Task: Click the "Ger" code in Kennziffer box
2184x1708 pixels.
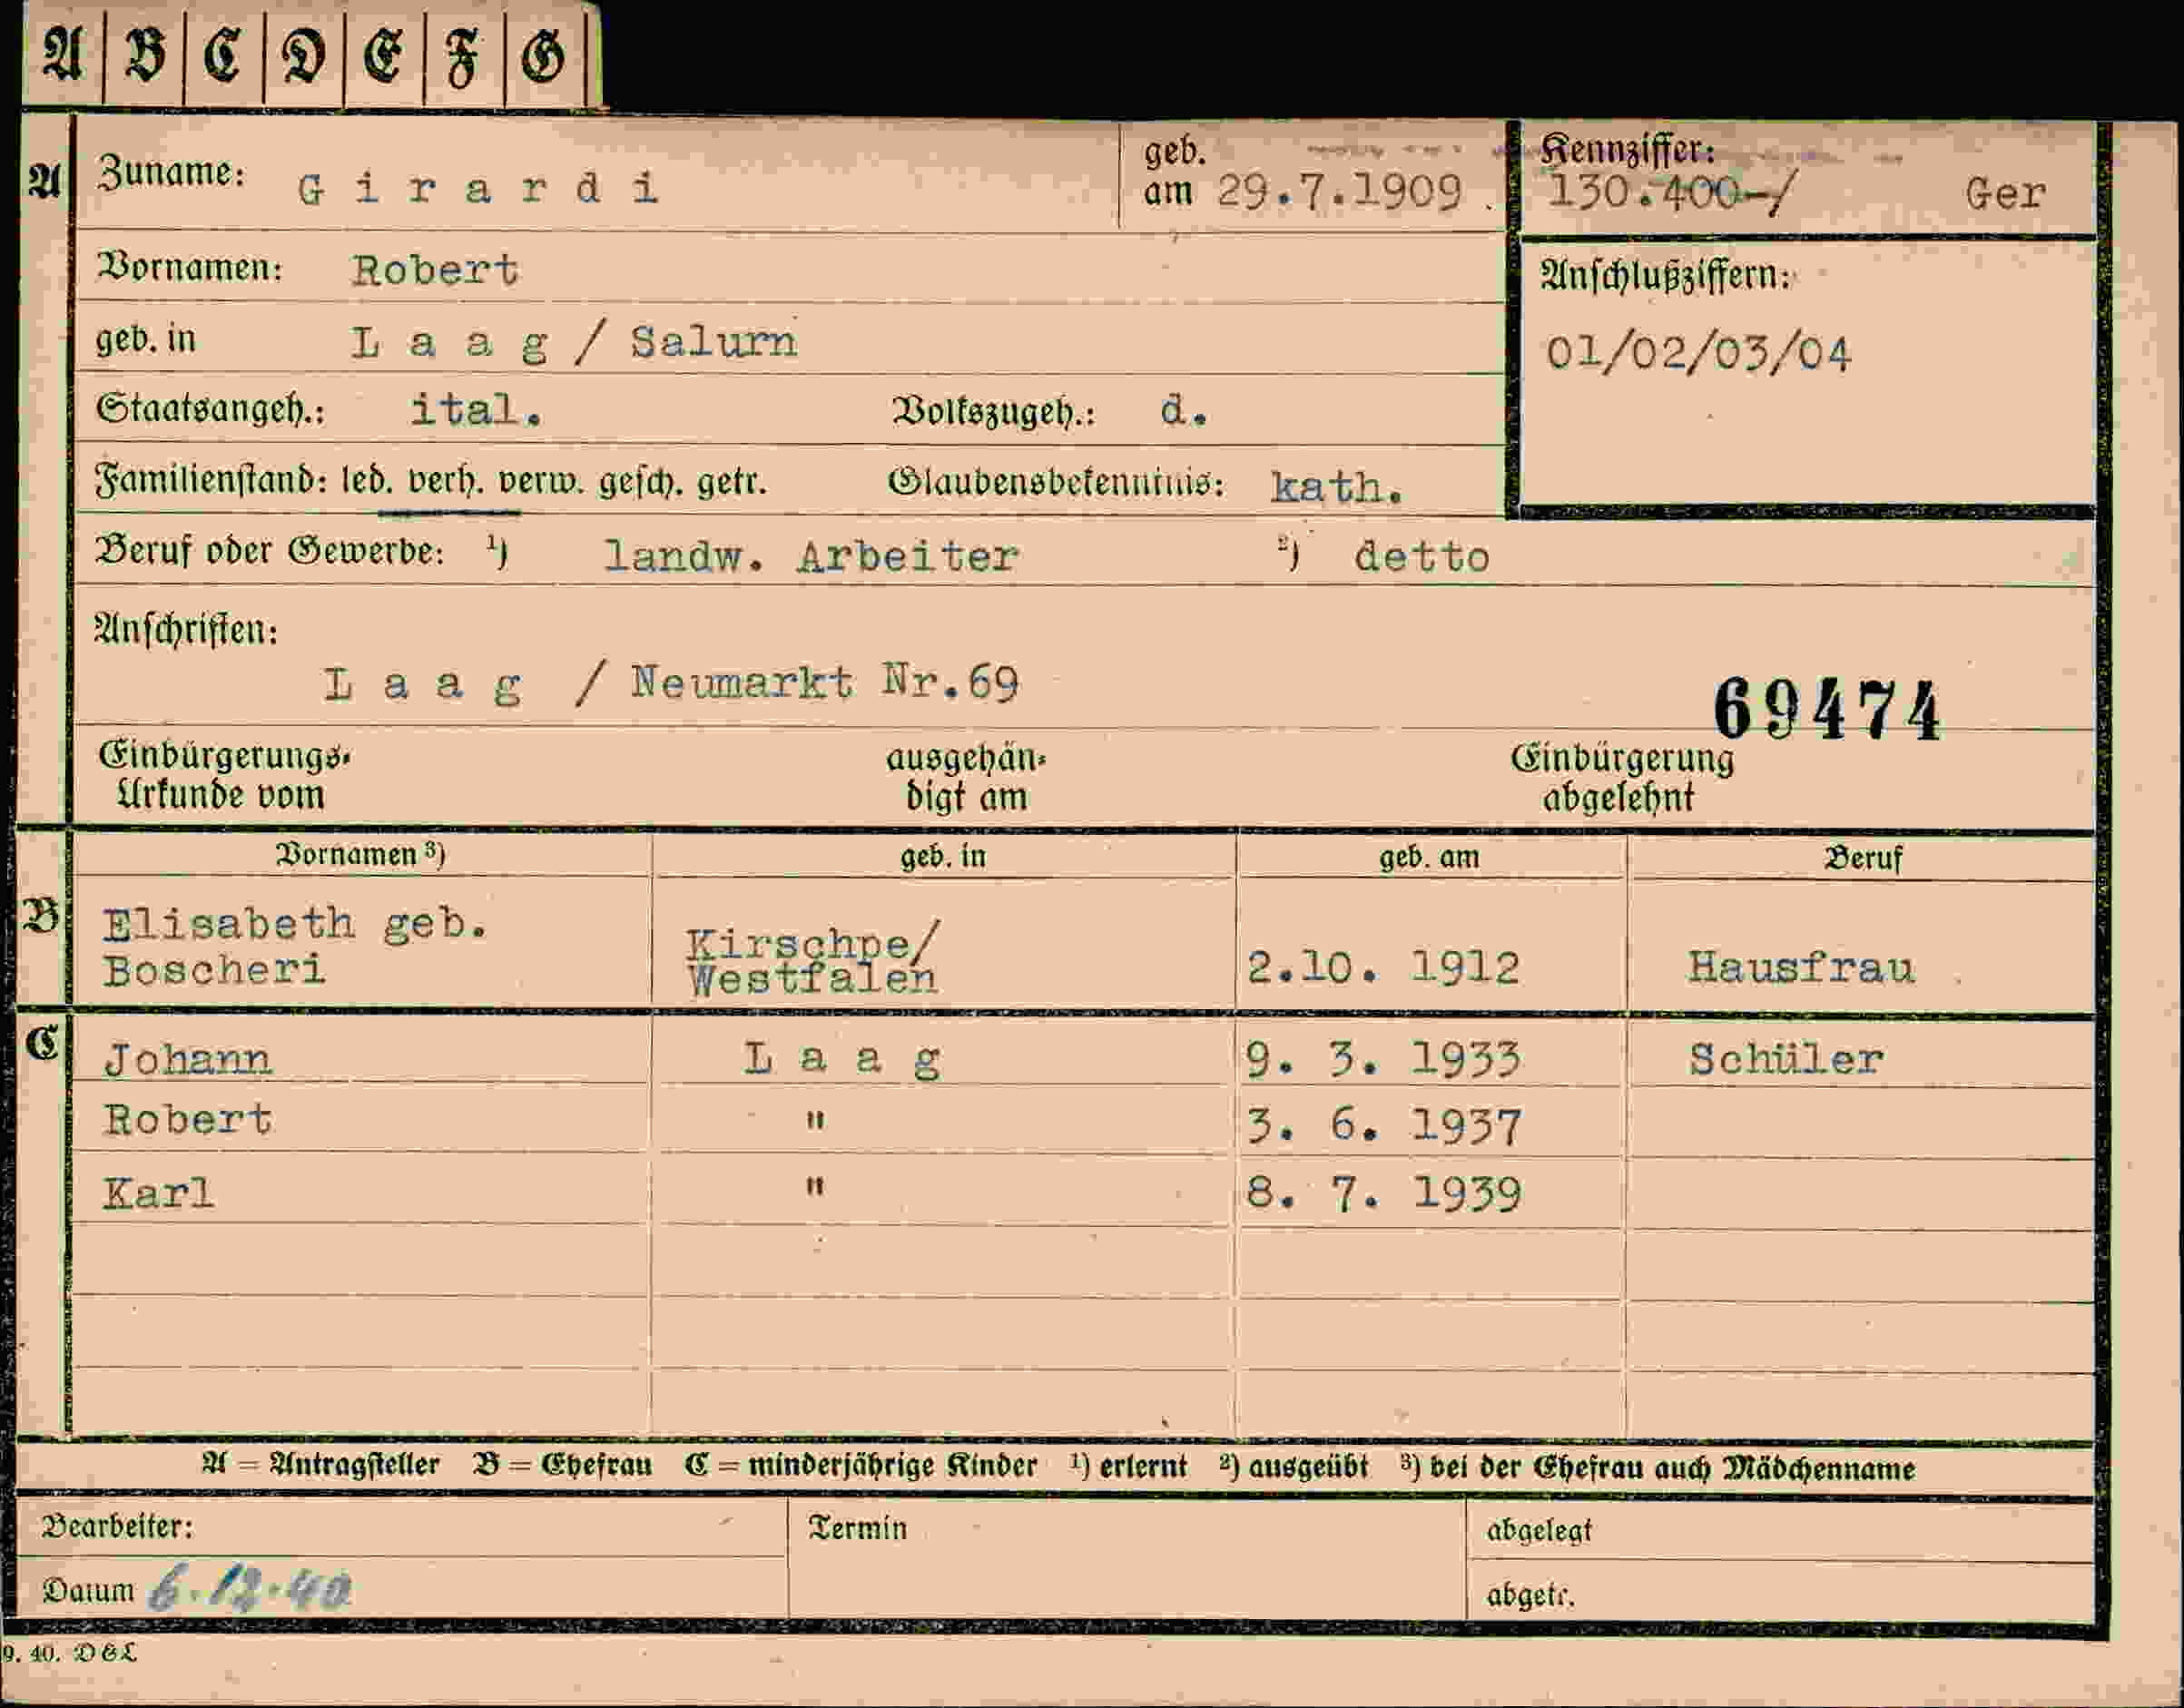Action: pos(2005,194)
